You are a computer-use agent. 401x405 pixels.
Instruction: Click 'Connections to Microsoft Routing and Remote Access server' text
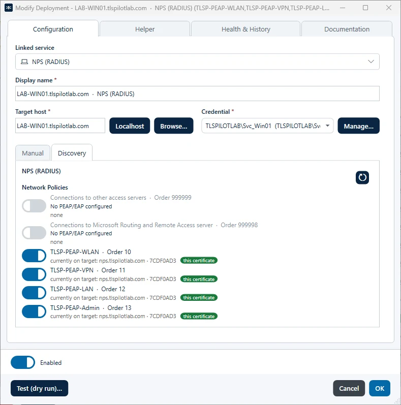132,225
